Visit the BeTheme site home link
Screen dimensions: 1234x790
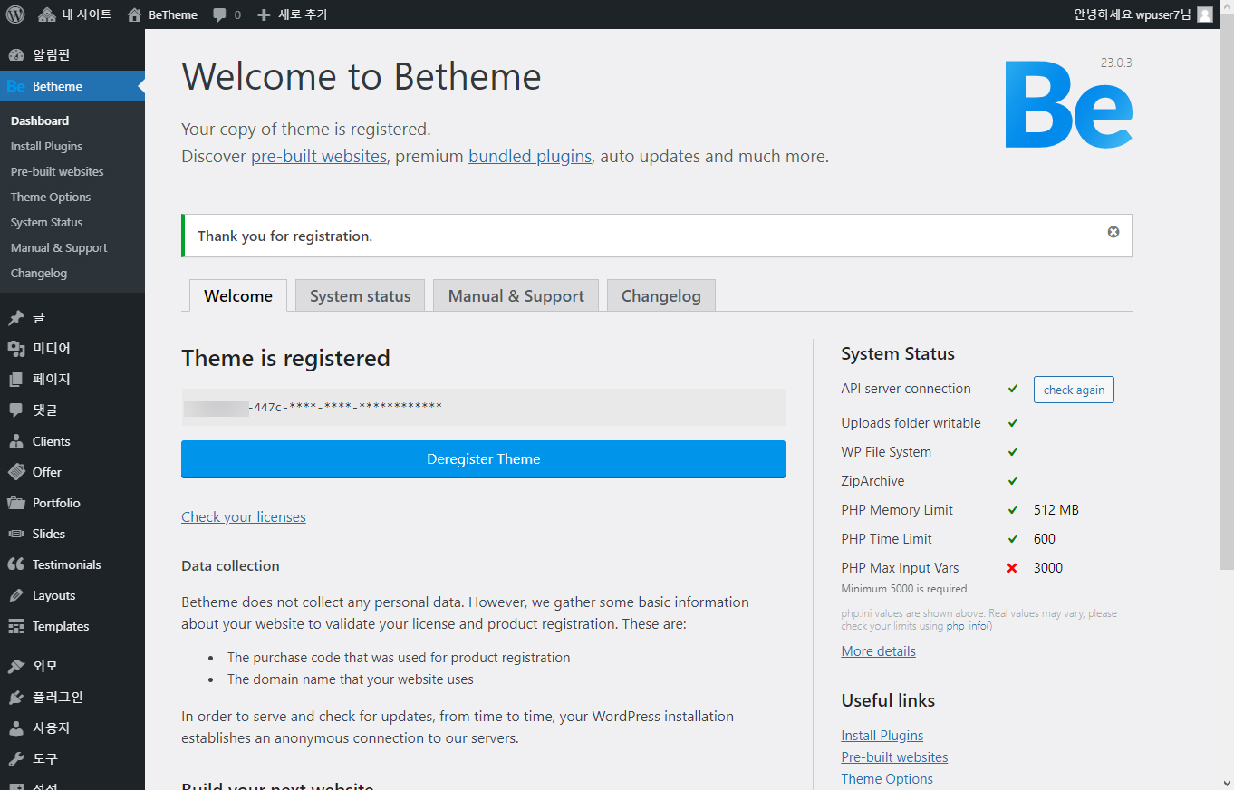[x=162, y=14]
